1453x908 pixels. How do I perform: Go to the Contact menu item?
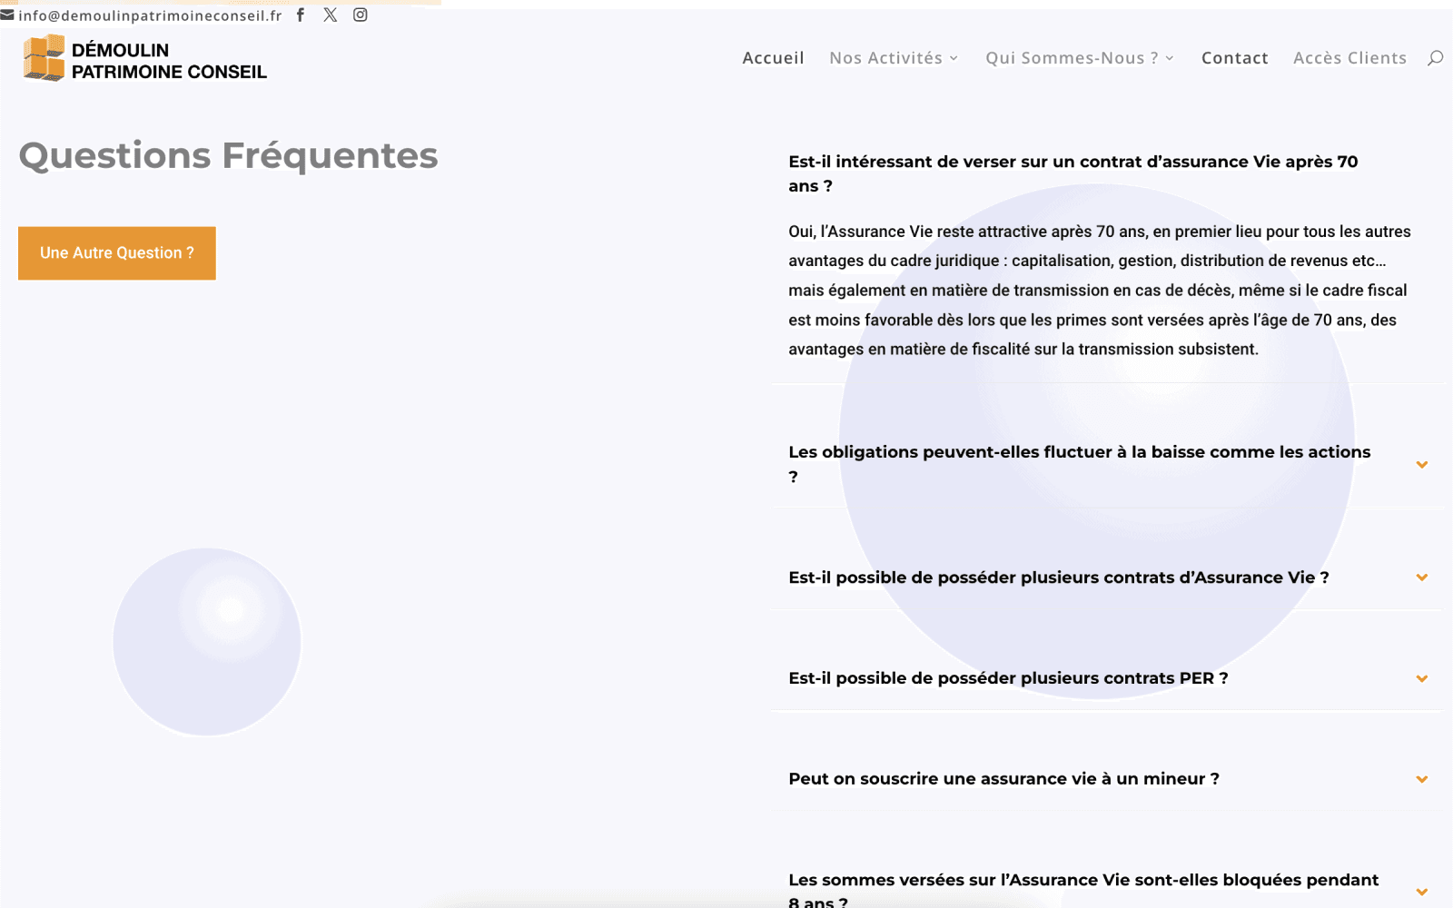click(x=1234, y=58)
